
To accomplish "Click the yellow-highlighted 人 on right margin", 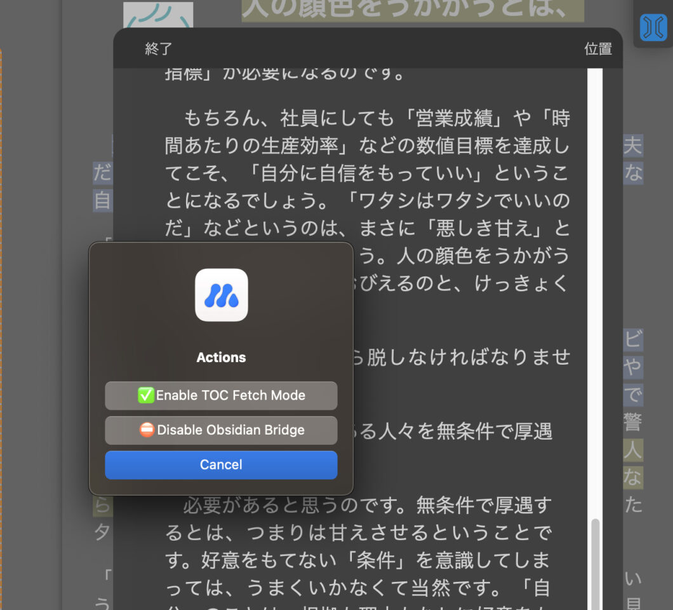I will (632, 451).
